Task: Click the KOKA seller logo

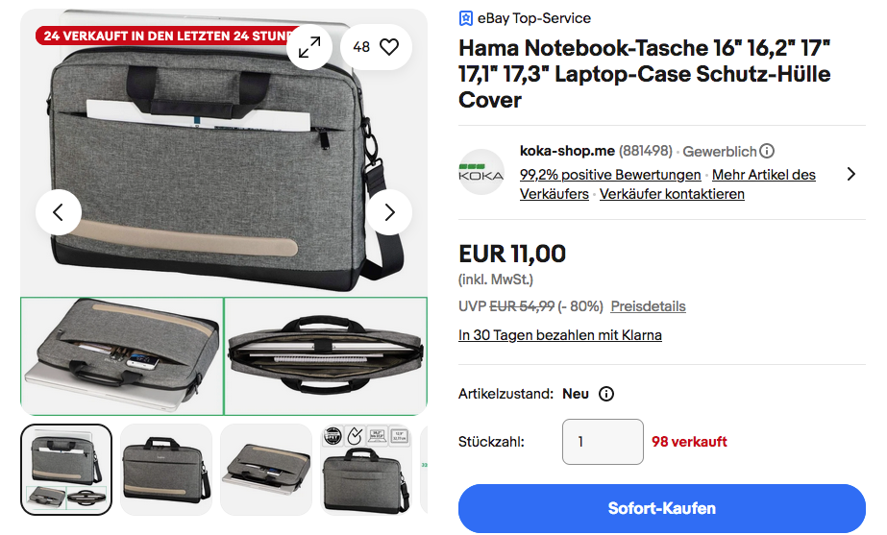Action: click(x=480, y=173)
